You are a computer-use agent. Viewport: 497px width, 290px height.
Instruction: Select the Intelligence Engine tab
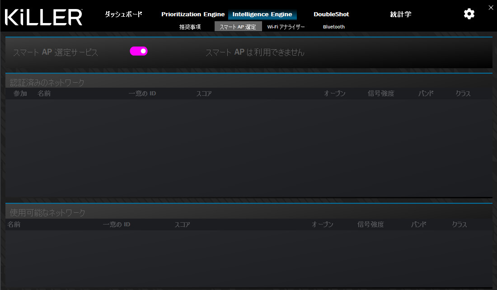263,14
